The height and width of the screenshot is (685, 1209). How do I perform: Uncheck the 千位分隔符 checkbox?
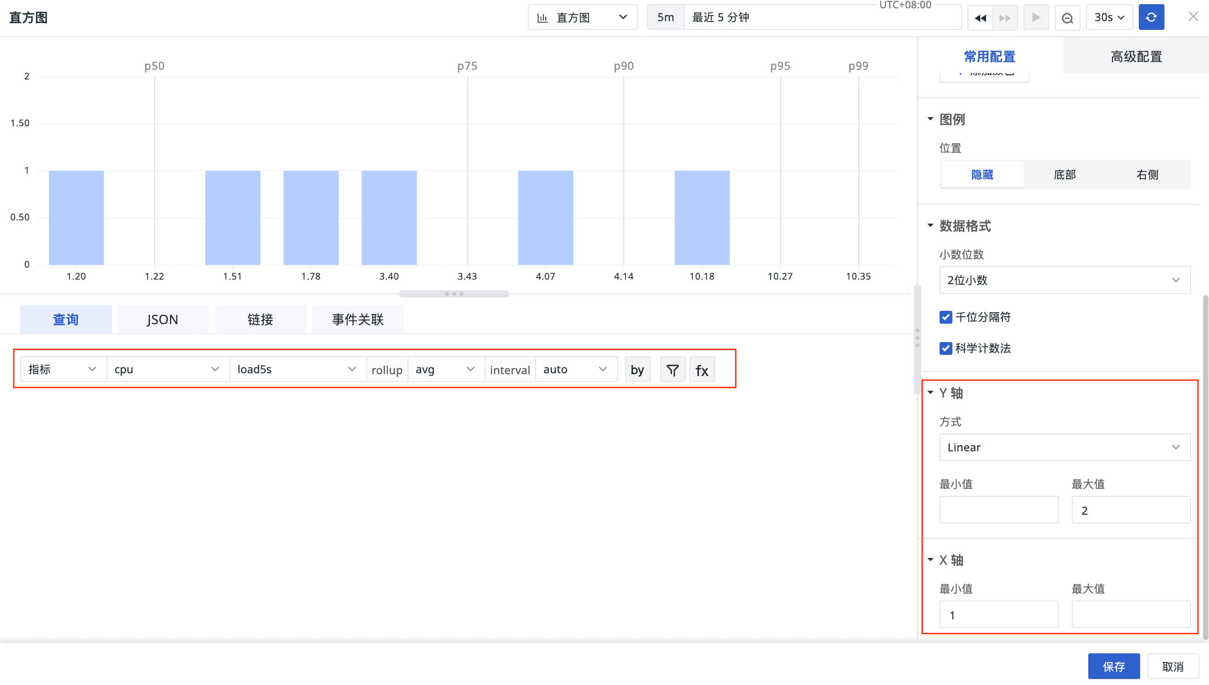click(x=945, y=317)
